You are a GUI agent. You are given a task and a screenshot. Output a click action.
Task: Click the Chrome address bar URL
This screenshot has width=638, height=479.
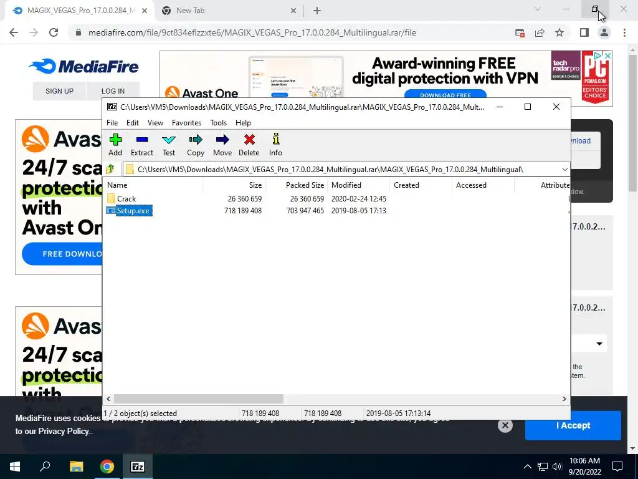(x=252, y=32)
